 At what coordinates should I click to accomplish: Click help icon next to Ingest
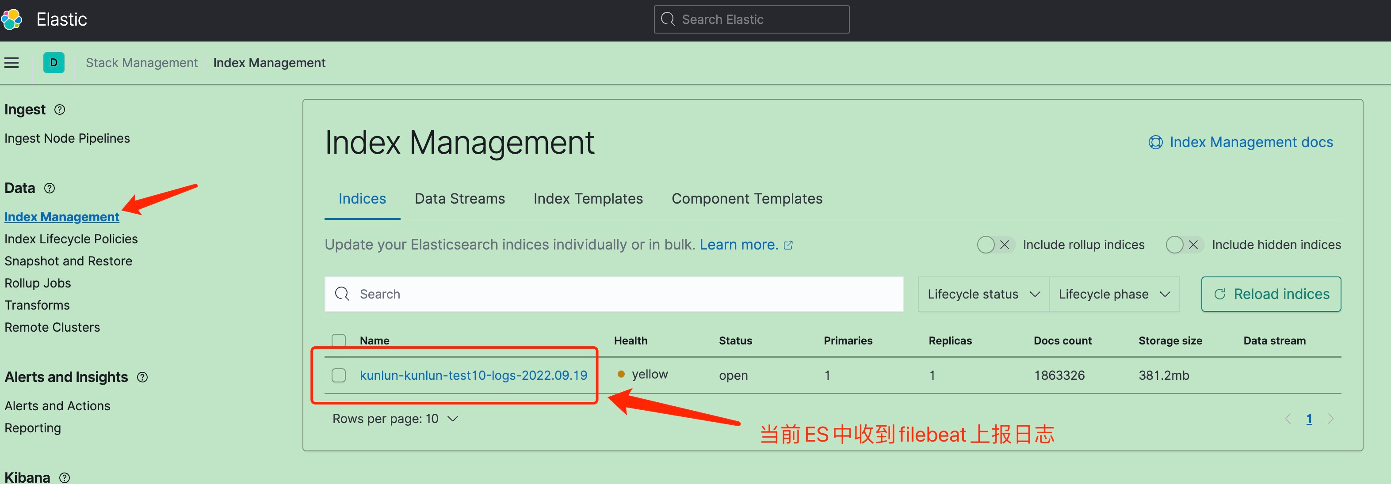(60, 110)
